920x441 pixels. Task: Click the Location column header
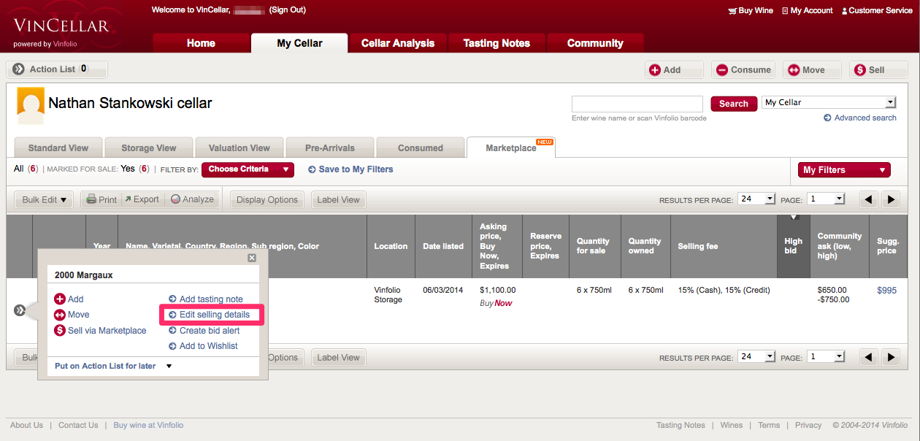coord(391,246)
